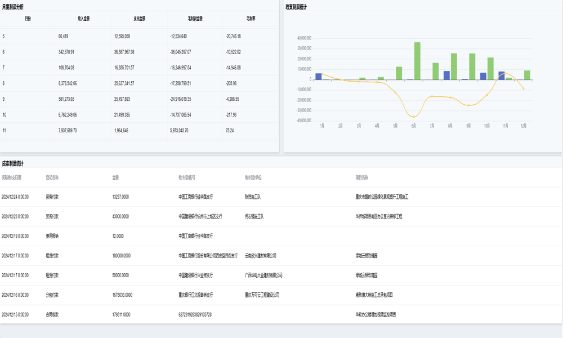Select the 毛利率 column header
The width and height of the screenshot is (563, 338).
pyautogui.click(x=251, y=19)
